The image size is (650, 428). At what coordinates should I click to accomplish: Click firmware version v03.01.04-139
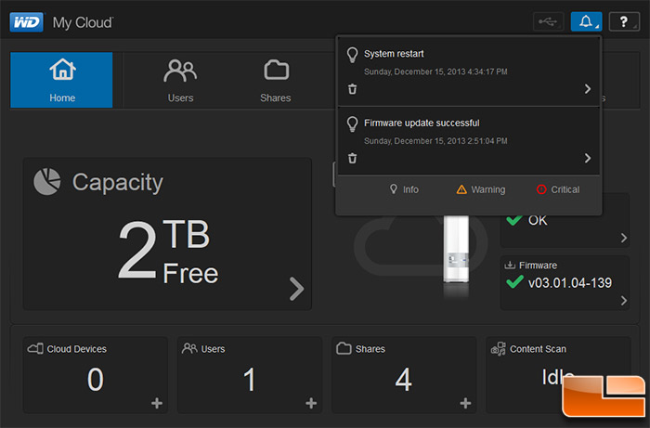point(570,283)
